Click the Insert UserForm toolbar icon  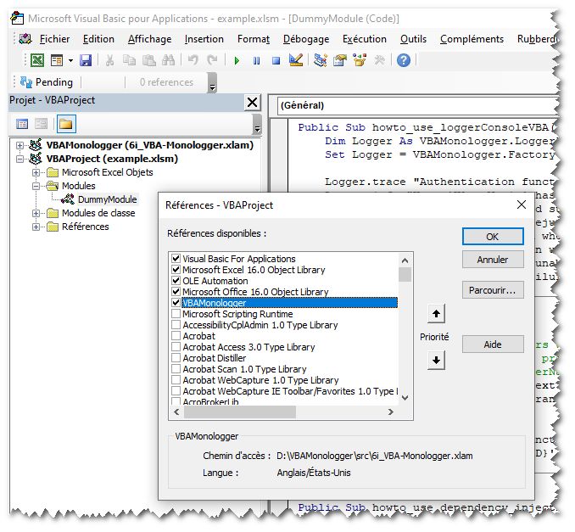57,60
